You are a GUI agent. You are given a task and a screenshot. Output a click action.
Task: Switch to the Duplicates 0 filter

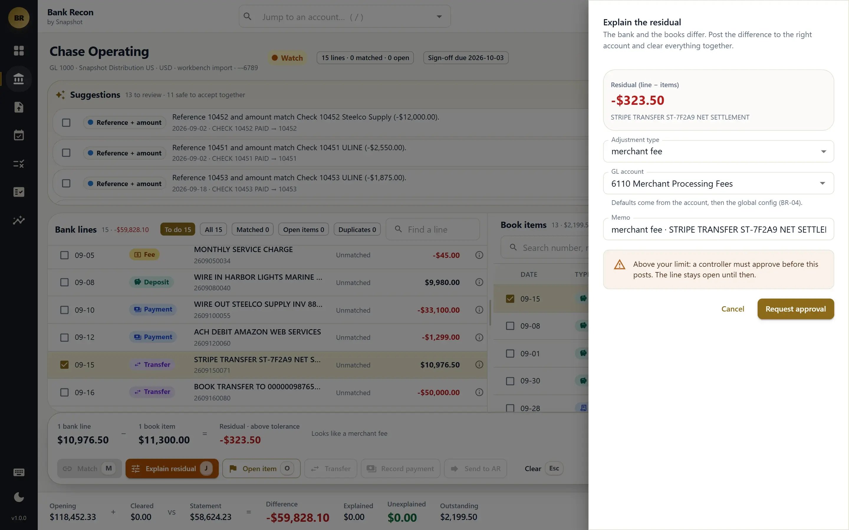click(357, 229)
